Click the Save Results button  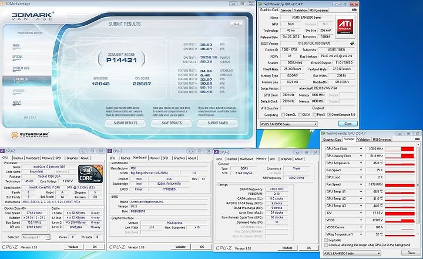click(x=172, y=123)
